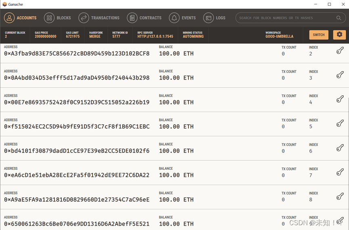Select address 0xbd4101f30879dadD1cCE97E39eB2CC5EDE0102f6
Viewport: 349px width, 230px height.
(77, 151)
